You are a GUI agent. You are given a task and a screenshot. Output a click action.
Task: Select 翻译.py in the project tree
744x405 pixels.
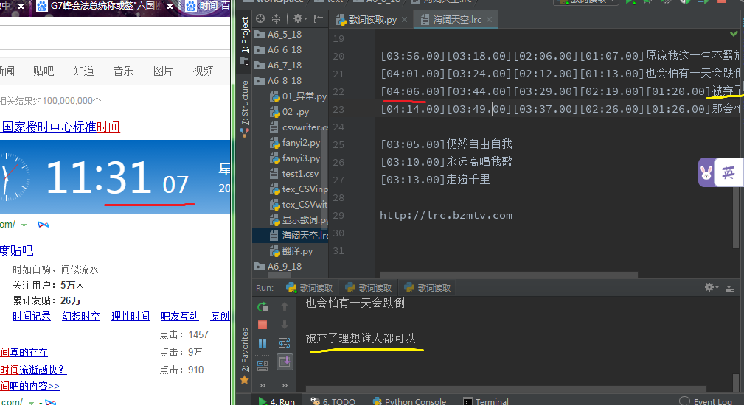(x=291, y=251)
